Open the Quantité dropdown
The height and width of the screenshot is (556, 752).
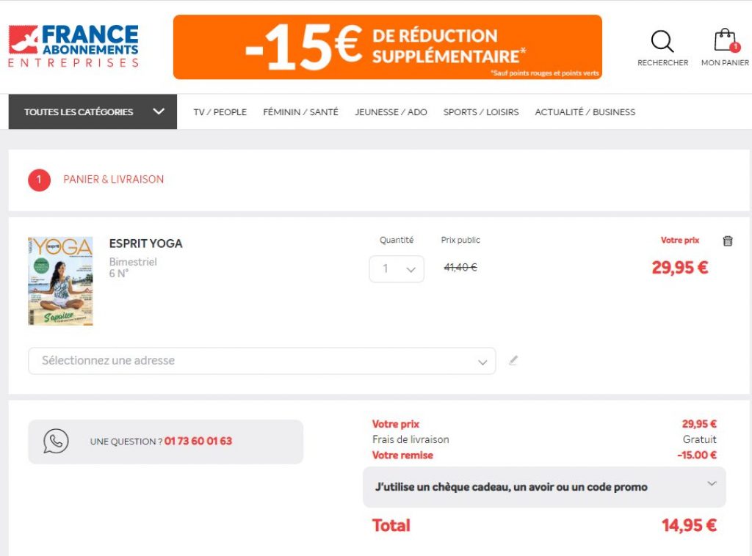397,268
